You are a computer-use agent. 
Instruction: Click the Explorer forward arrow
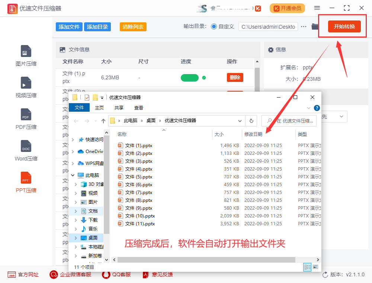pyautogui.click(x=87, y=121)
